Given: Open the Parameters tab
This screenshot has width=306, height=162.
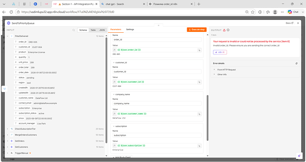Looking at the screenshot, I should [x=116, y=30].
